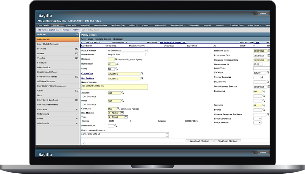Select Policy Multi Information in sidebar
This screenshot has width=305, height=174.
48,44
